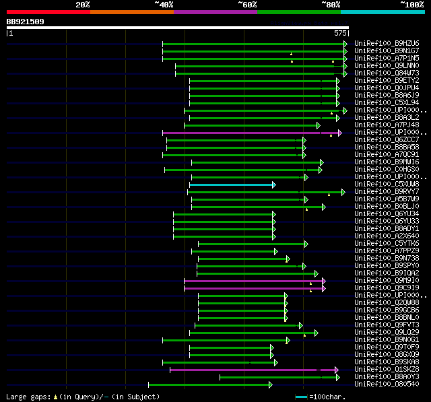Open hit UniRef100_B9HZU6
Viewport: 431px width, 402px height.
click(x=387, y=43)
